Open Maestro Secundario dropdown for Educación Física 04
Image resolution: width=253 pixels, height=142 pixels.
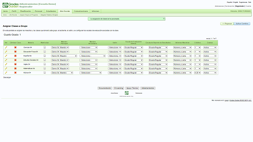(89, 52)
